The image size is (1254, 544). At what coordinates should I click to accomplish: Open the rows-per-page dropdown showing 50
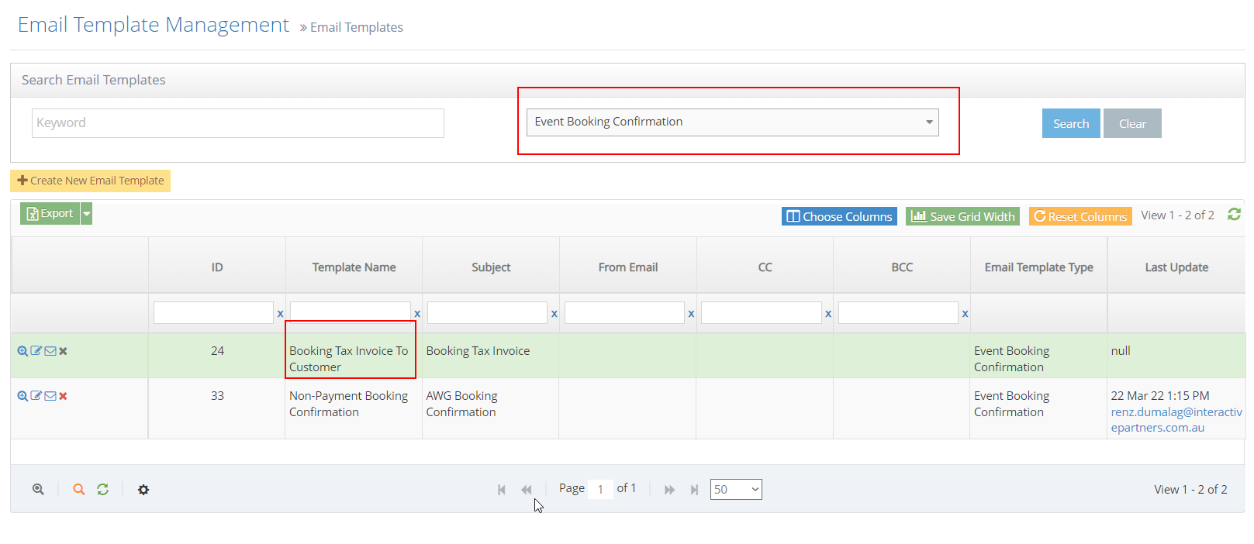click(x=735, y=490)
